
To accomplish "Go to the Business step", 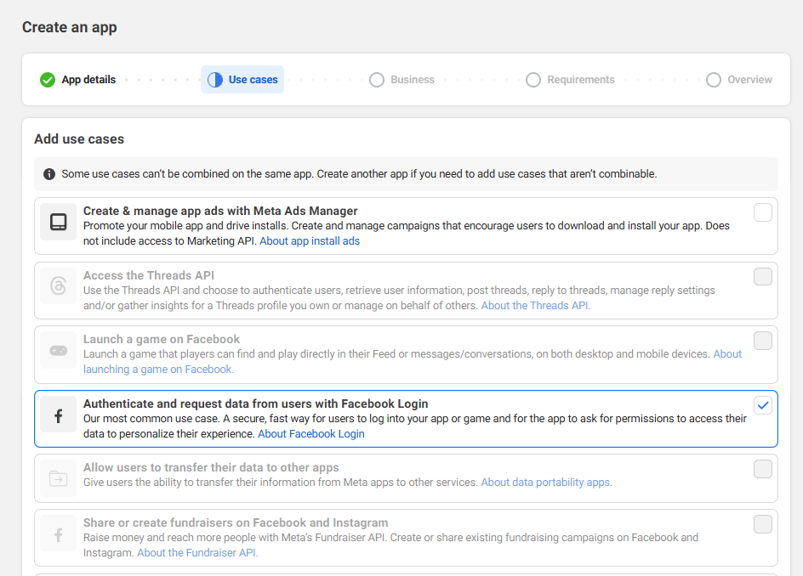I will coord(402,80).
